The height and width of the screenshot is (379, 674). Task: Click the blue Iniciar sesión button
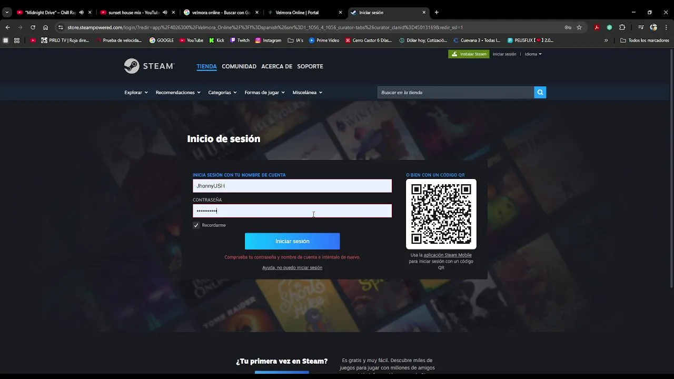coord(292,241)
